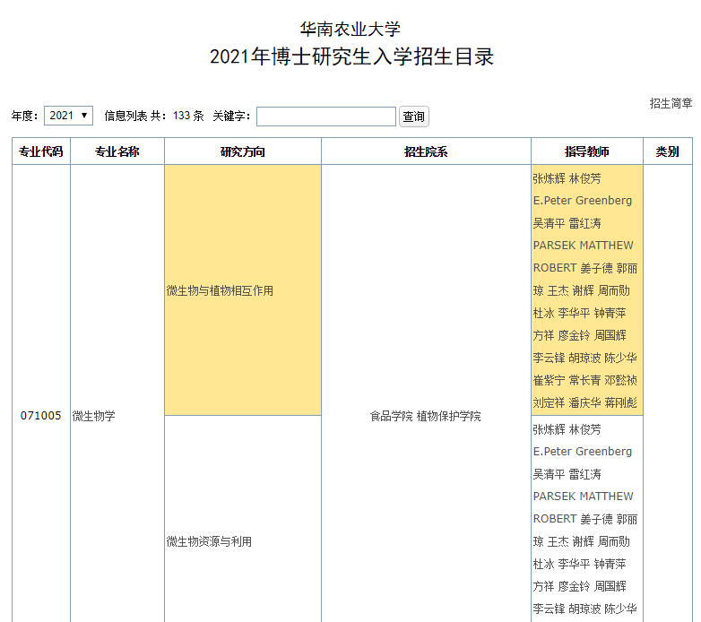
Task: Open the 招生简章 link
Action: click(671, 103)
